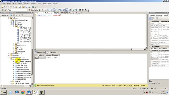Expand the Функции folder node
The image size is (169, 95).
click(11, 82)
